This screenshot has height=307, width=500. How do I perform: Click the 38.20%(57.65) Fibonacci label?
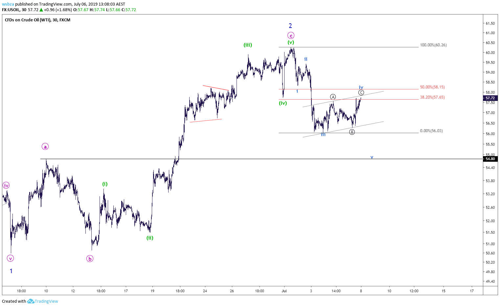click(432, 97)
